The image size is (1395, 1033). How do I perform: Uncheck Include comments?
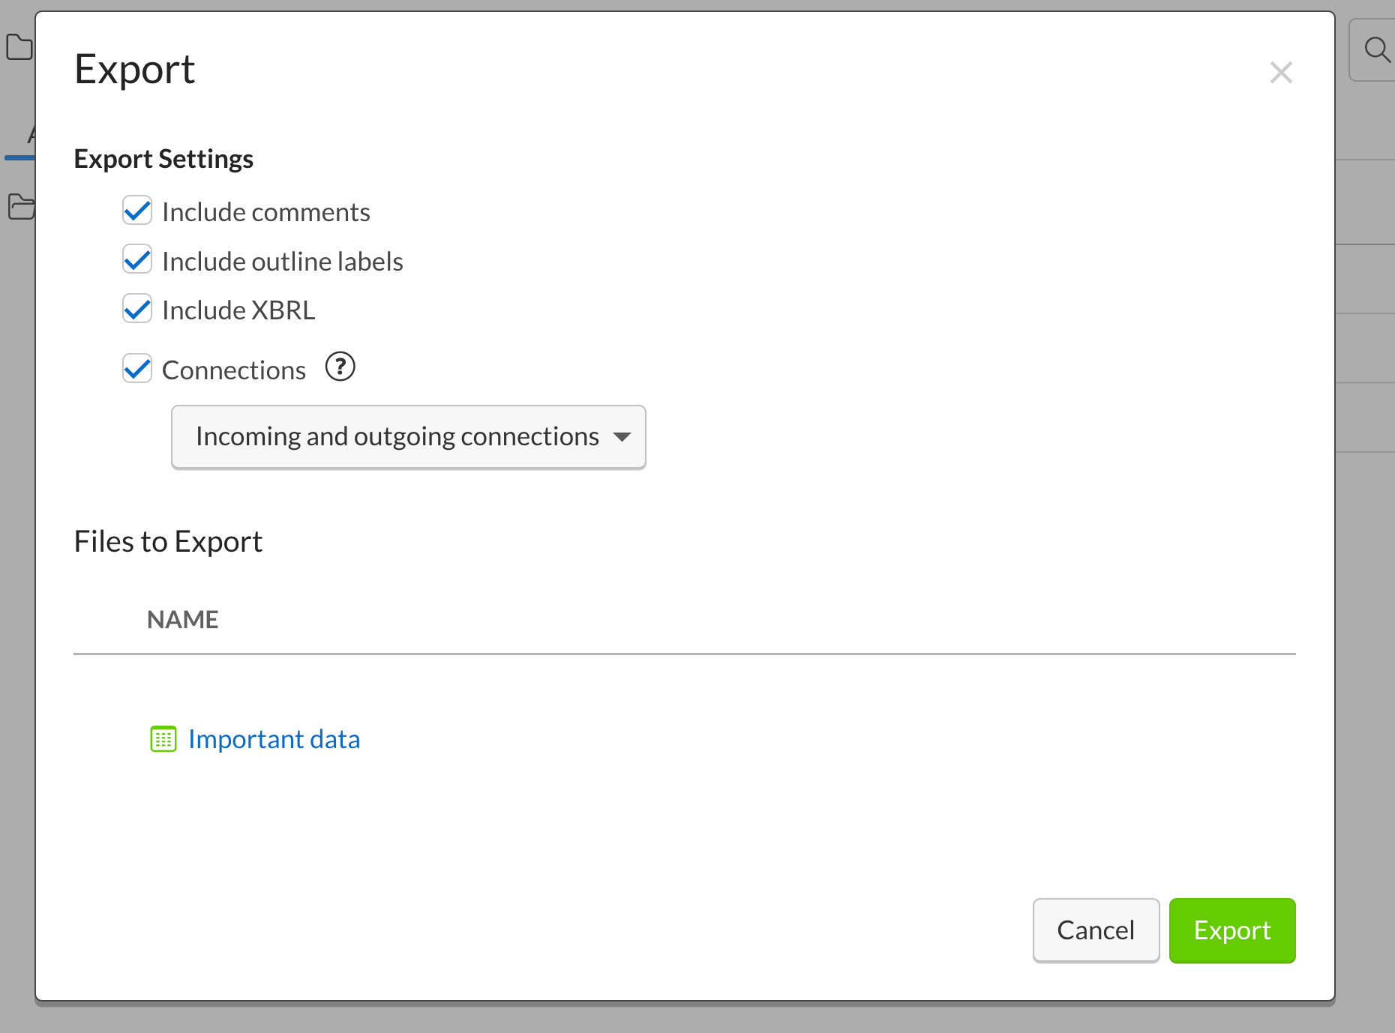[137, 211]
